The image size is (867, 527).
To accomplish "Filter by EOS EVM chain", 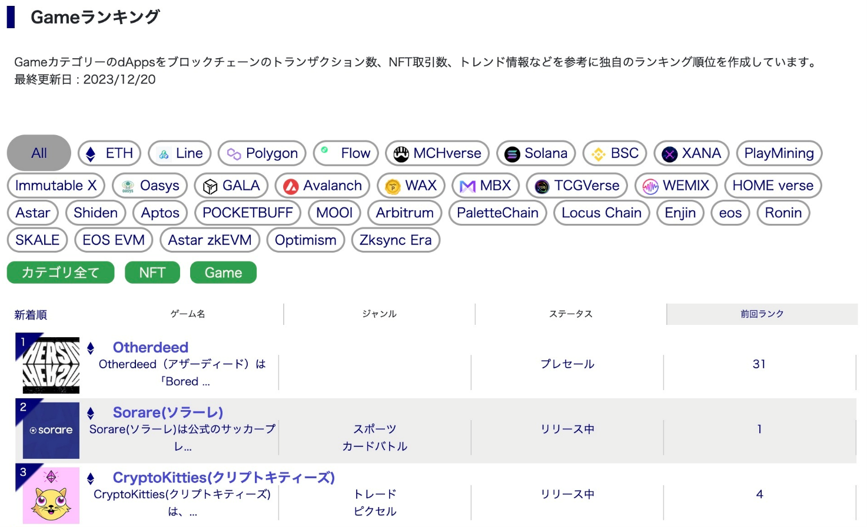I will pyautogui.click(x=114, y=240).
